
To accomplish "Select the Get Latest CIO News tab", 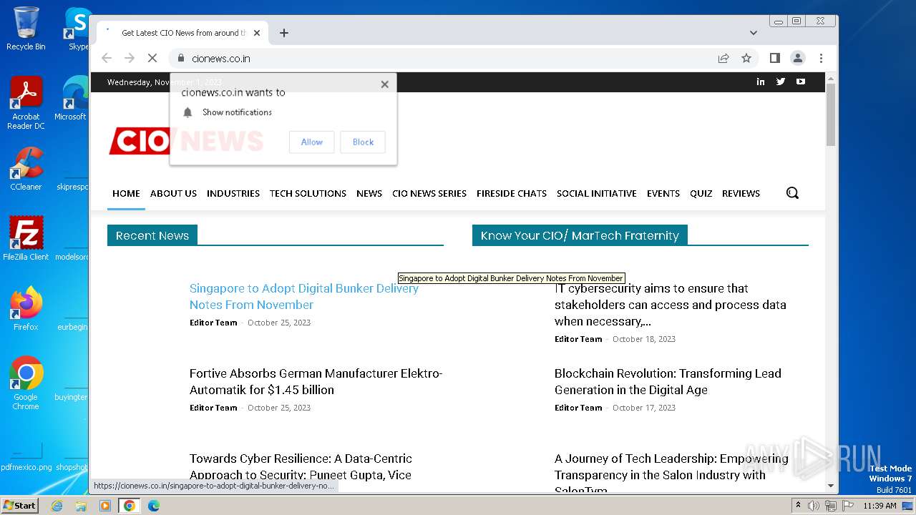I will point(182,33).
